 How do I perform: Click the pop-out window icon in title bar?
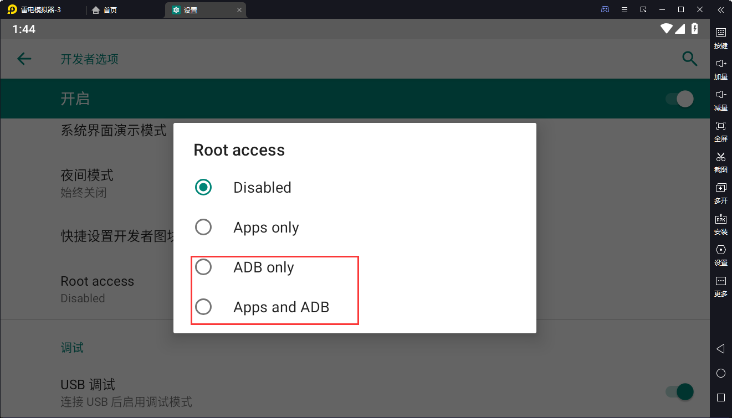coord(643,9)
